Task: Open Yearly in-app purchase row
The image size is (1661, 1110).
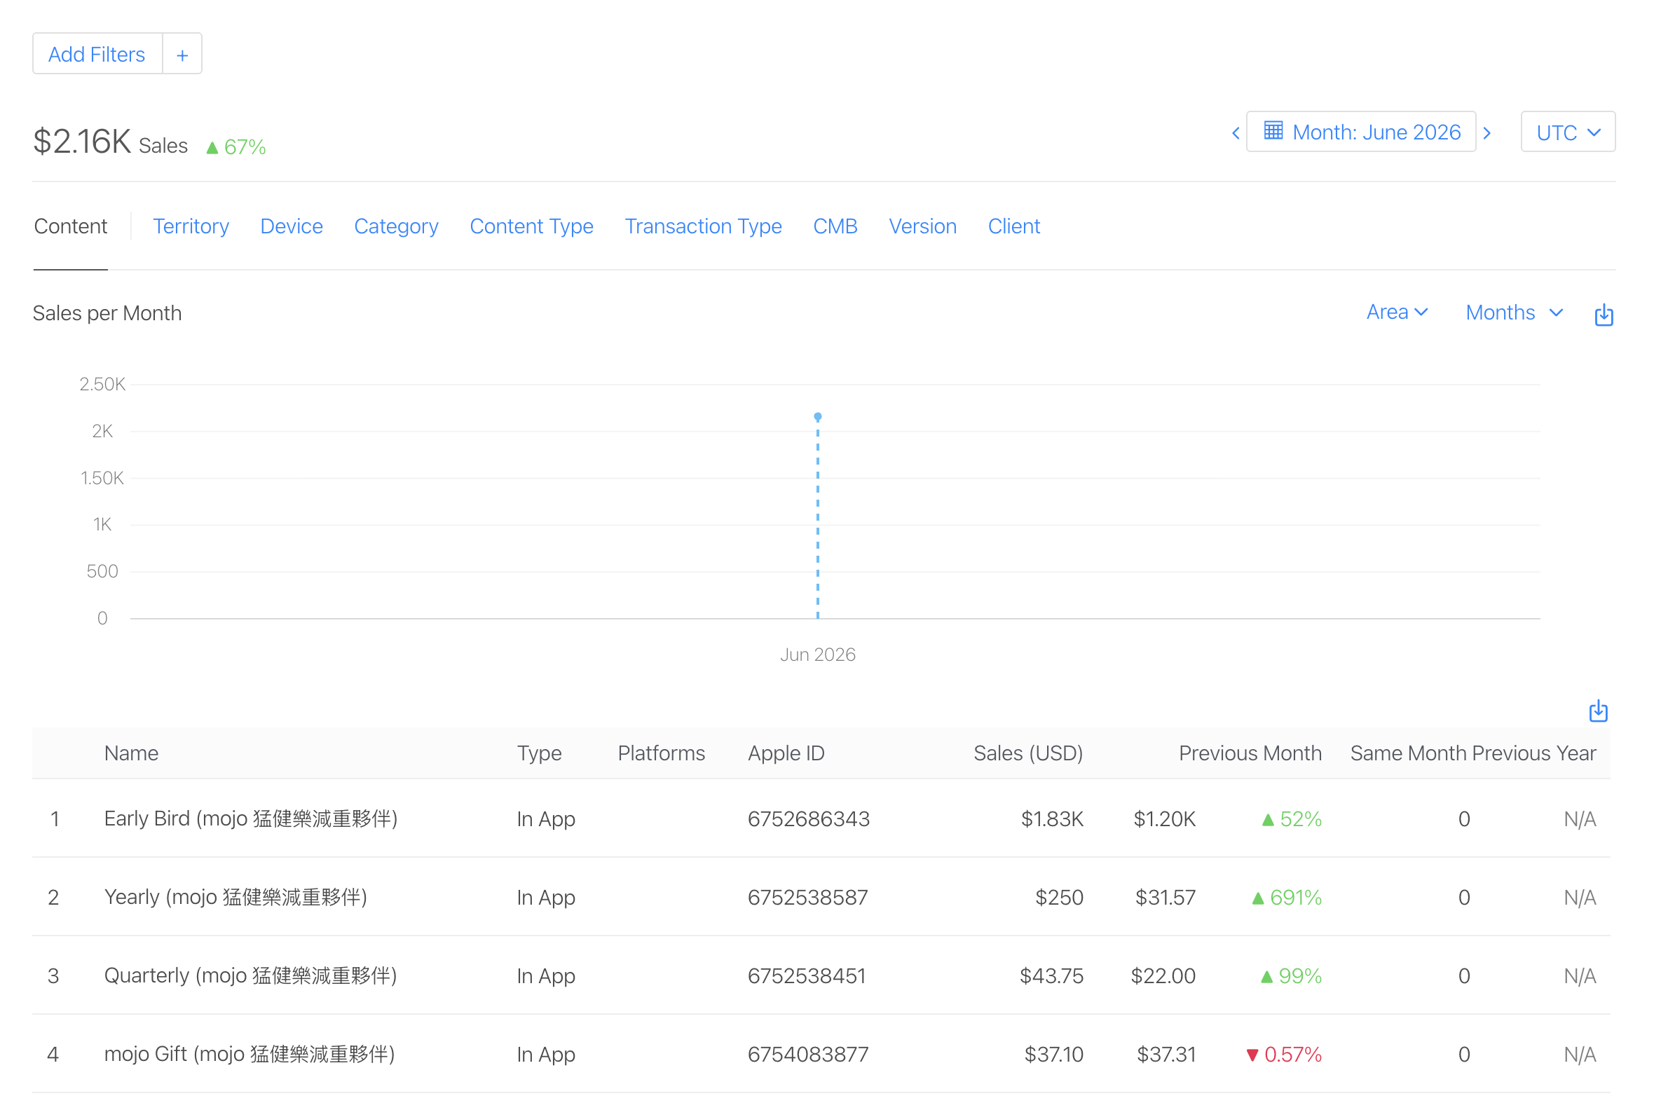Action: 821,898
